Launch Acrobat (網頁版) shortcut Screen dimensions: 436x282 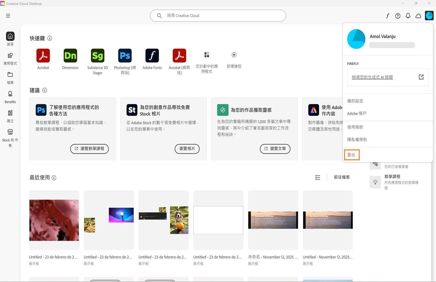tap(179, 56)
